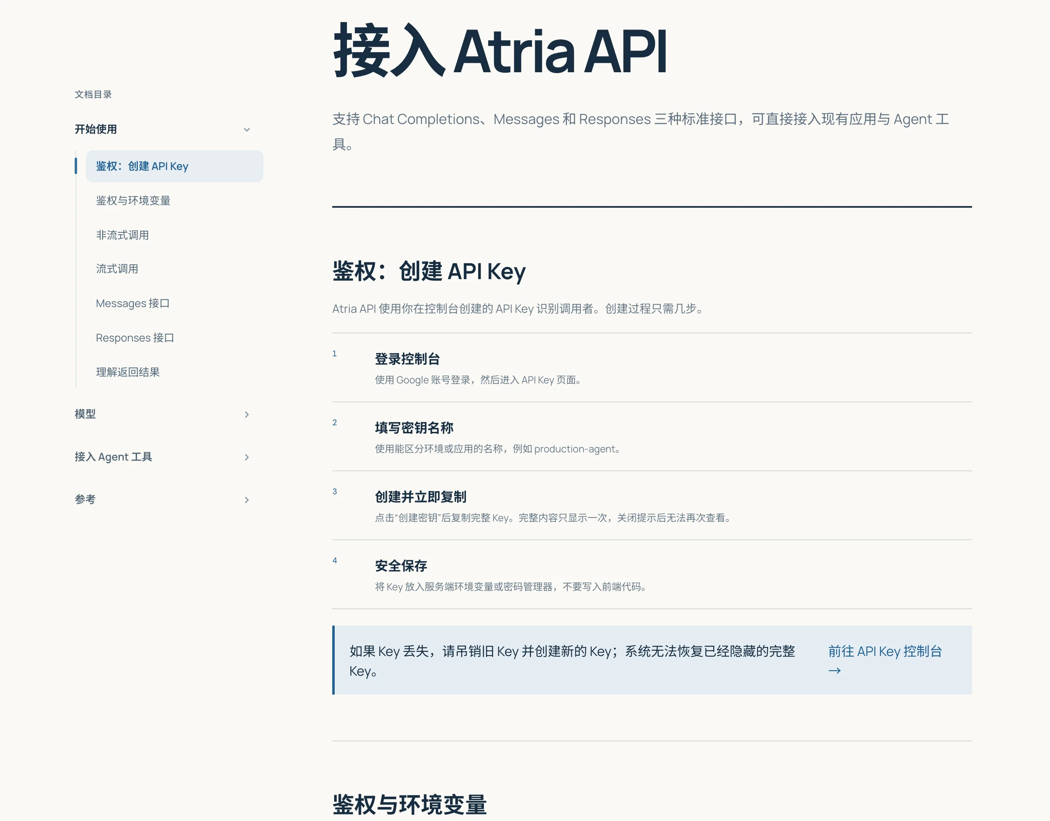Click the arrow icon after 前往 API Key 控制台
The height and width of the screenshot is (821, 1050).
point(835,670)
